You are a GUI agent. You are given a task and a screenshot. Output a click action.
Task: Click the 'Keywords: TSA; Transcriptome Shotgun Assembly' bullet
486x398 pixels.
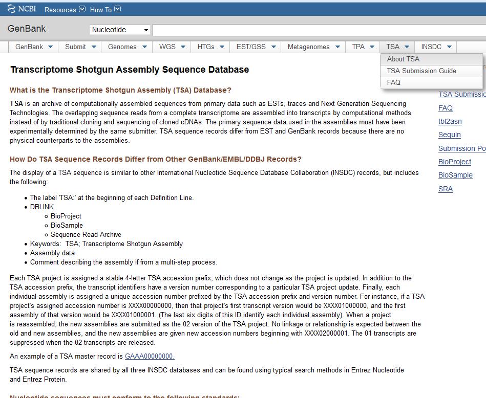107,244
